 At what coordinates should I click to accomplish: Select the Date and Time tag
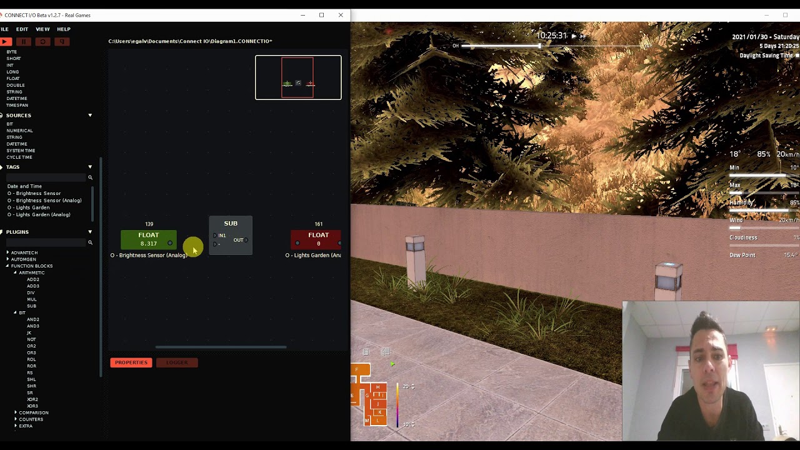tap(24, 186)
